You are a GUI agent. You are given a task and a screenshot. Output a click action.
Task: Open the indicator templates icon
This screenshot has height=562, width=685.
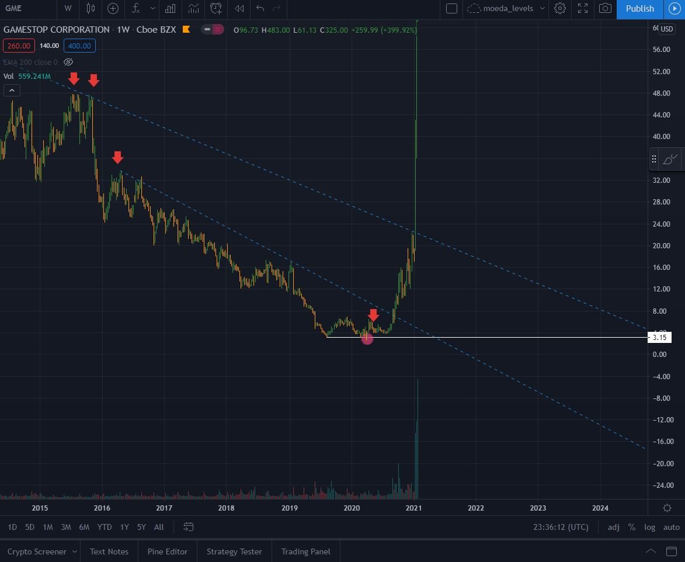pyautogui.click(x=193, y=8)
